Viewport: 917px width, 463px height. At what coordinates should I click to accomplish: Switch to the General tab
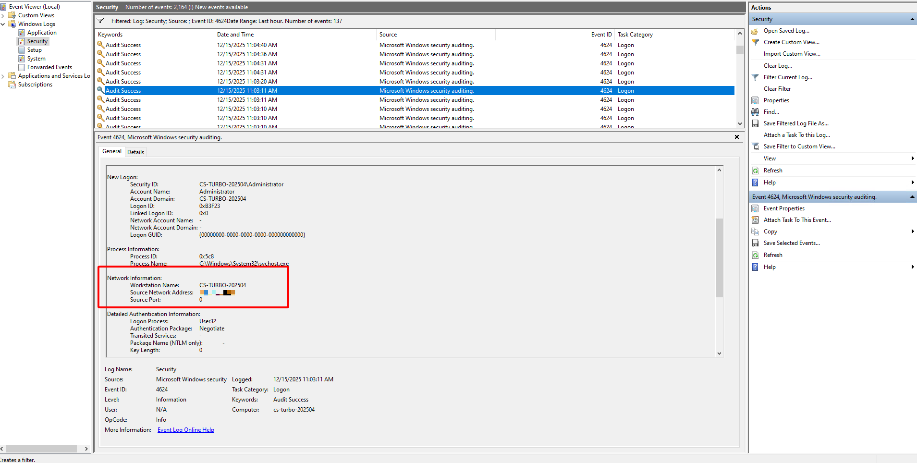(111, 151)
